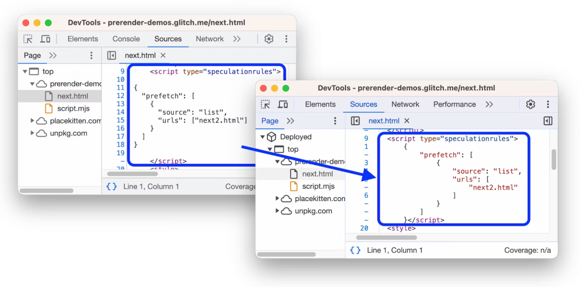Select Page navigator tab in back window

click(x=32, y=55)
